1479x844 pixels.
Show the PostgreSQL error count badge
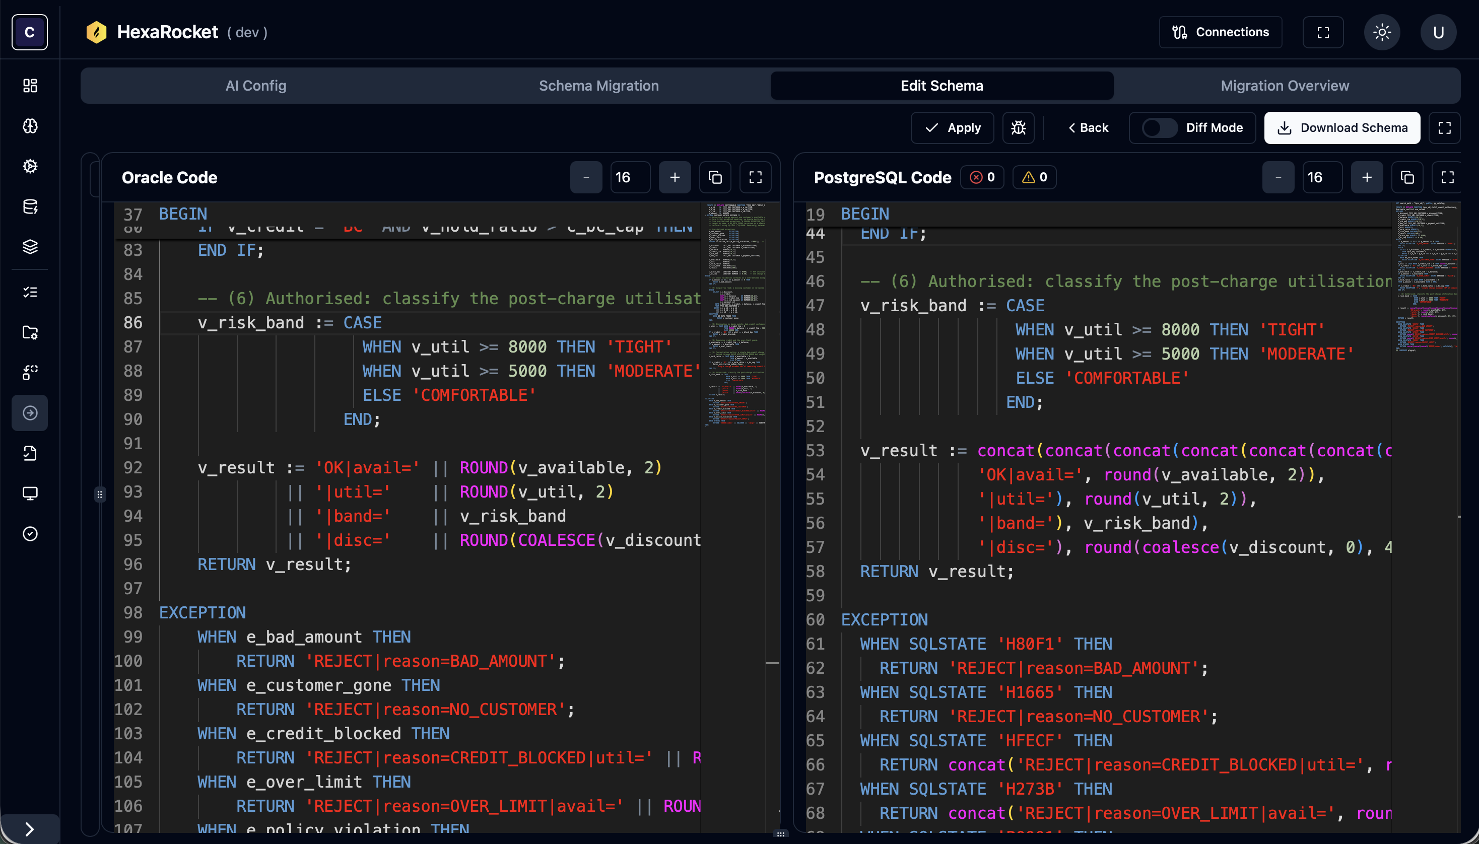(x=982, y=177)
